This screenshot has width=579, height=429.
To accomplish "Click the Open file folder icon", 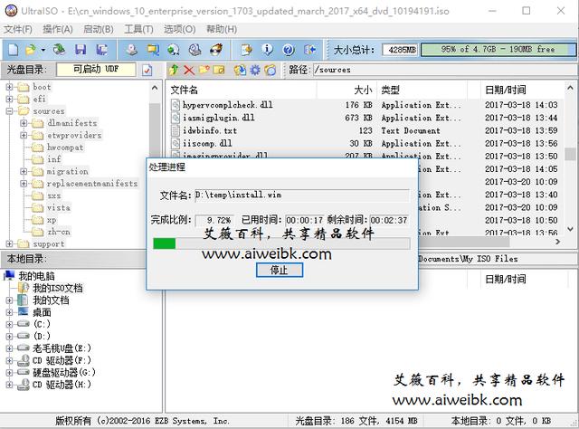I will pyautogui.click(x=31, y=50).
